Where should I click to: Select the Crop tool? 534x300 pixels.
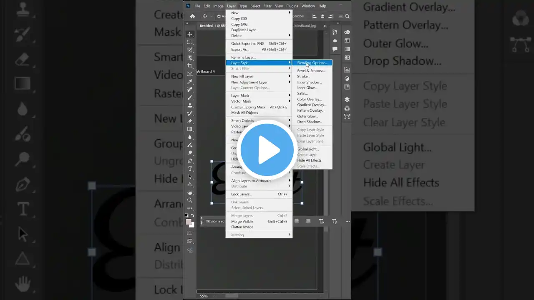[190, 66]
